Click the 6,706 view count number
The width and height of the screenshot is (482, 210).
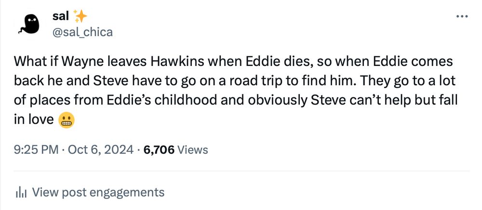[x=159, y=150]
